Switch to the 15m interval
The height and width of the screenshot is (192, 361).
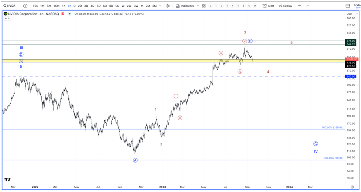point(56,6)
